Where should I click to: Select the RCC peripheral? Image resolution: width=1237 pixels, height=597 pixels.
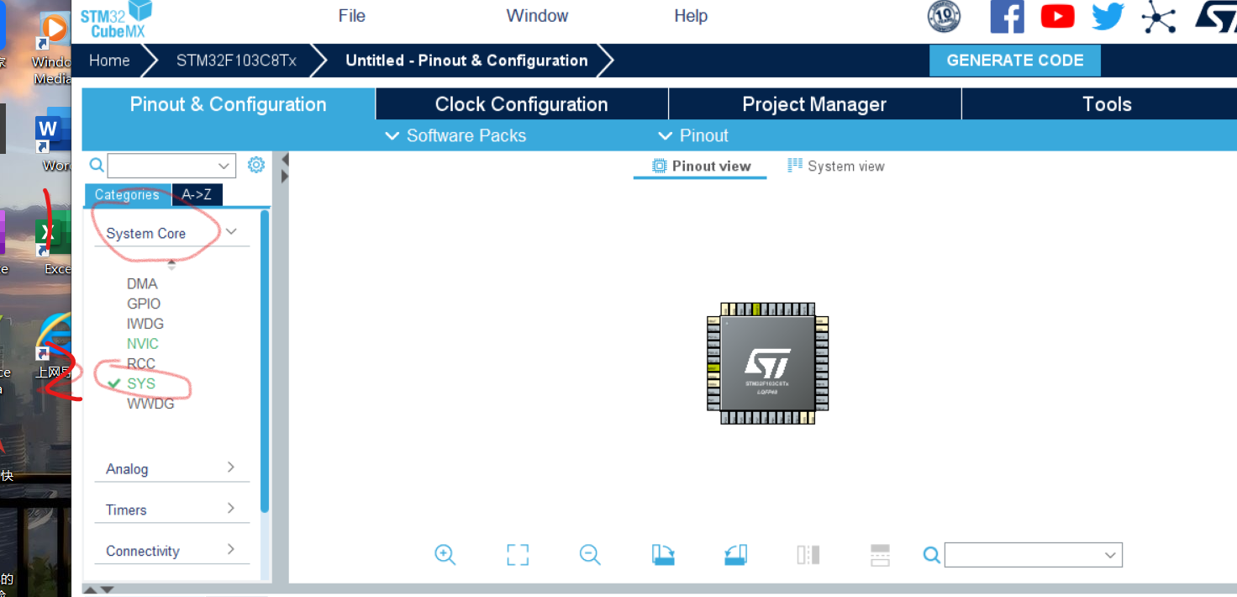[x=141, y=364]
